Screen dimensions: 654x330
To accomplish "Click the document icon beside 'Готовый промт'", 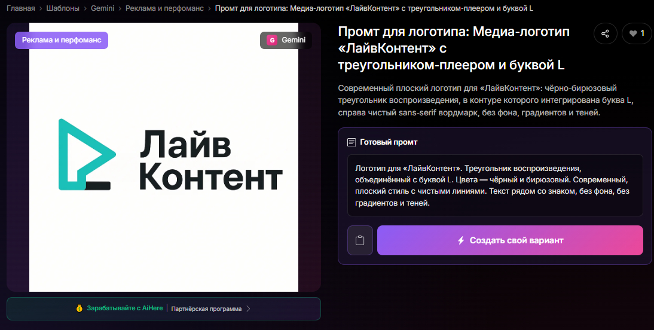I will (x=352, y=142).
